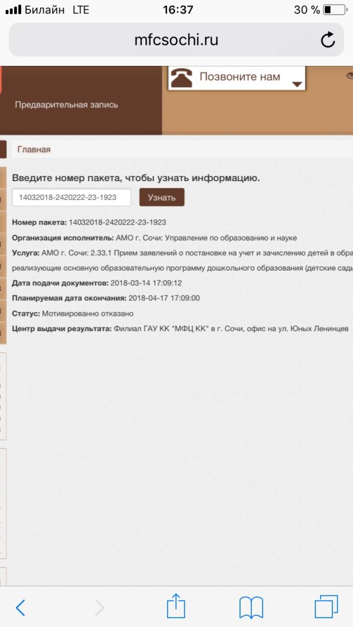Tap the brown tab left of Главная
The height and width of the screenshot is (627, 353).
(3, 149)
